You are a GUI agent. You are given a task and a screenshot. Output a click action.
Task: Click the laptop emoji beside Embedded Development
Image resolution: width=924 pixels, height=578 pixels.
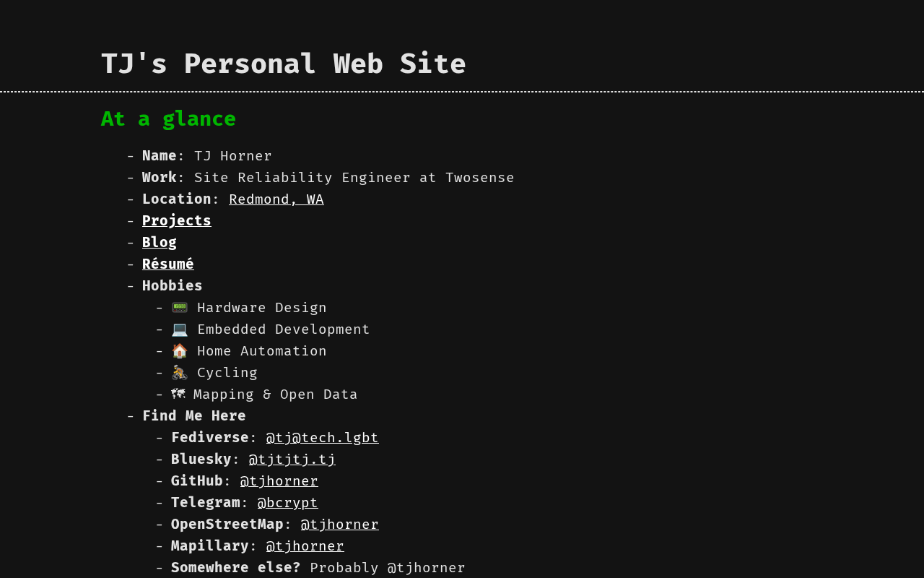click(179, 329)
